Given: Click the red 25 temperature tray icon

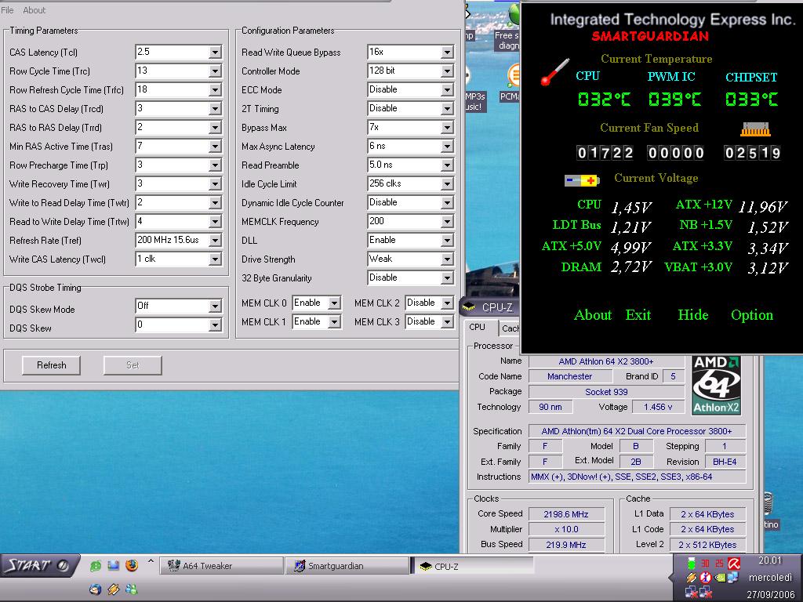Looking at the screenshot, I should pos(720,564).
